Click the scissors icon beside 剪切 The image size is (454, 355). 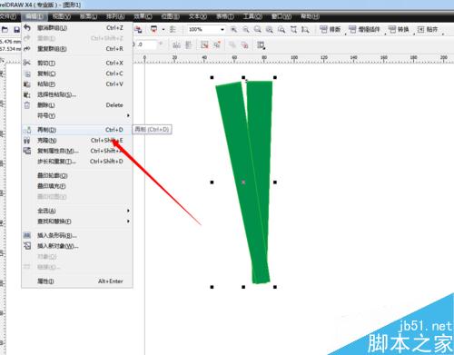pyautogui.click(x=27, y=63)
